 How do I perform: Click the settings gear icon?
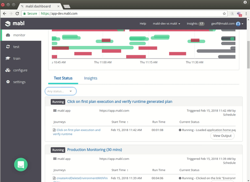8,82
